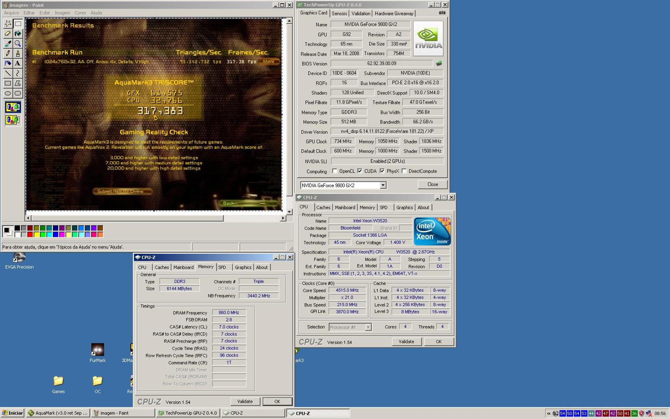The image size is (670, 419).
Task: Activate the Magnifier tool in Paint
Action: [x=18, y=44]
